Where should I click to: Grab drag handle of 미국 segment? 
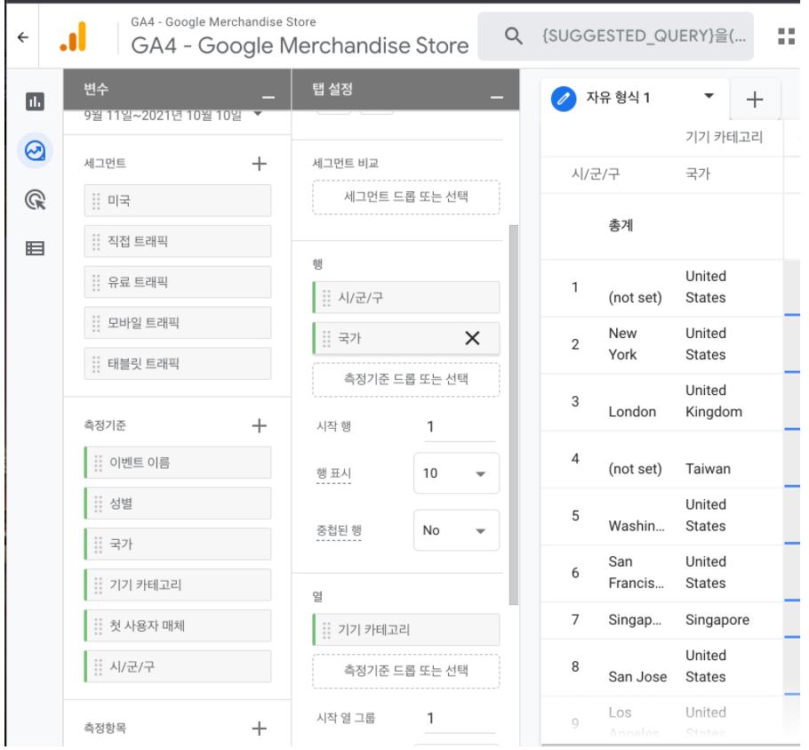pyautogui.click(x=96, y=201)
